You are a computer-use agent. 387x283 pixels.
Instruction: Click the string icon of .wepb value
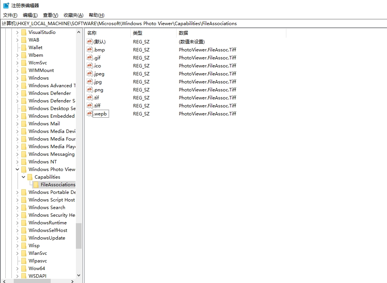pos(89,114)
